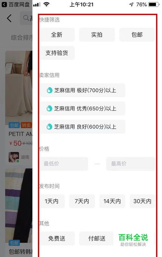Choose 30天内 publish time
Image resolution: width=162 pixels, height=257 pixels.
(142, 201)
